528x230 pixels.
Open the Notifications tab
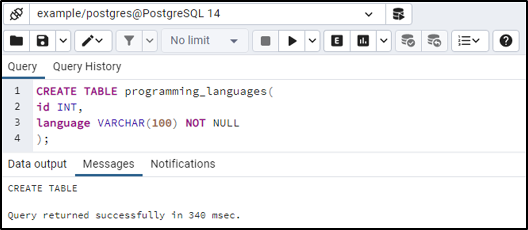[x=183, y=164]
